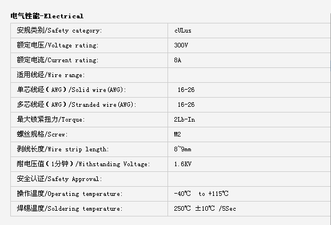Select the Stranded wire 16-26 value
331x225 pixels.
pos(186,105)
